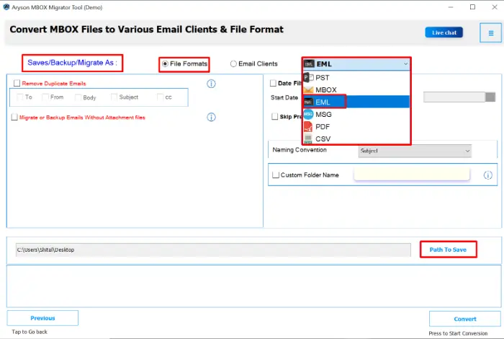Image resolution: width=504 pixels, height=339 pixels.
Task: Select the Email Clients radio button
Action: pos(233,63)
